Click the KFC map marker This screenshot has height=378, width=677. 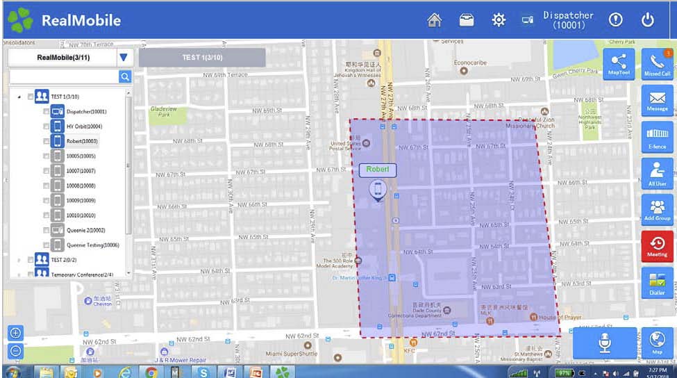coord(413,343)
